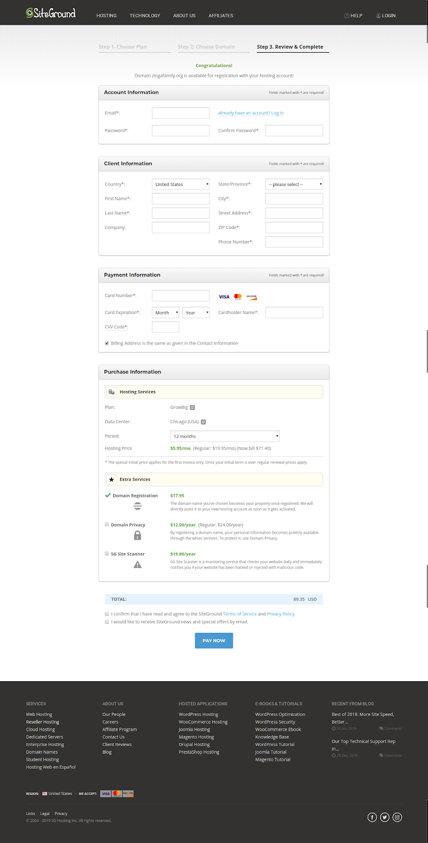Click the Discover card logo in Payment Information
Viewport: 428px width, 843px height.
252,297
